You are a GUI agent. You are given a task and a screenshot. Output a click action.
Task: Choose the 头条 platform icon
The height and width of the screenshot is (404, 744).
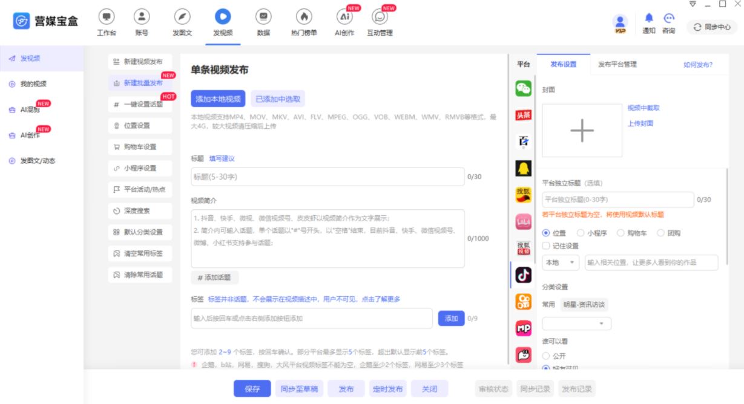523,116
